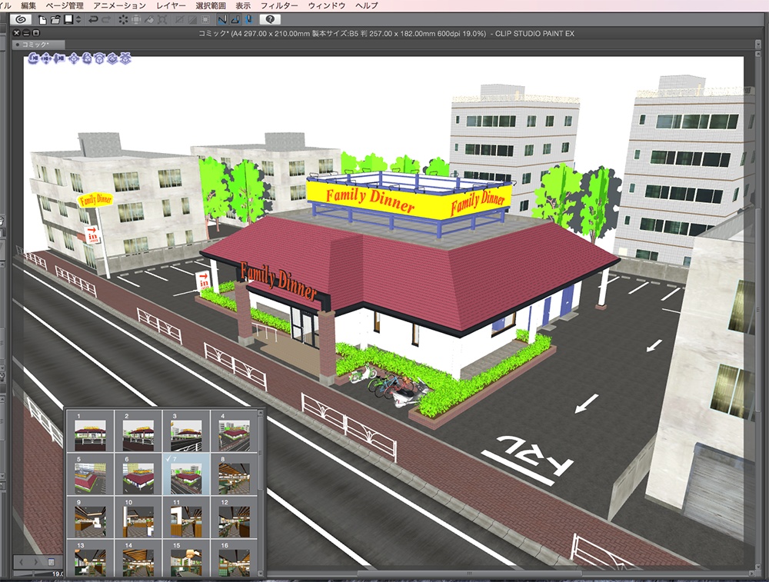Select previous 3D object with left arrow
Image resolution: width=769 pixels, height=582 pixels.
(22, 561)
